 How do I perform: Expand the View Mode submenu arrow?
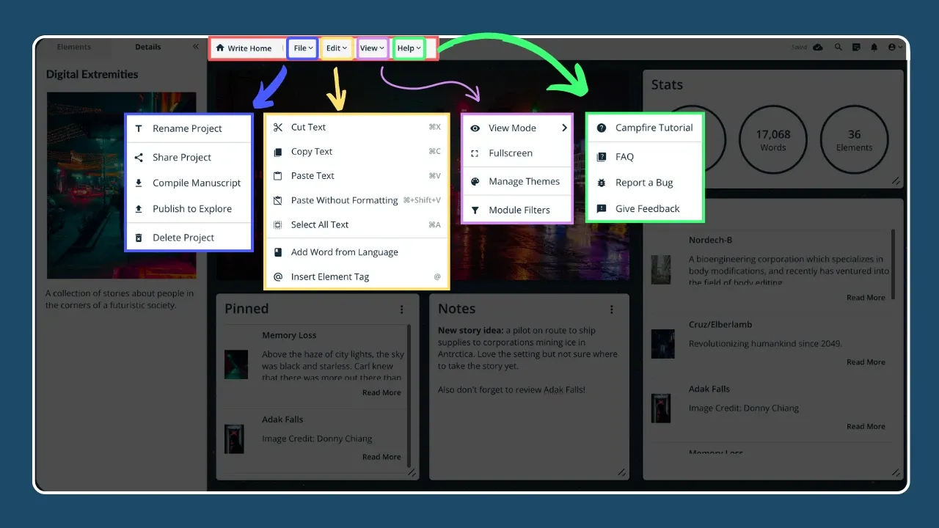point(564,128)
